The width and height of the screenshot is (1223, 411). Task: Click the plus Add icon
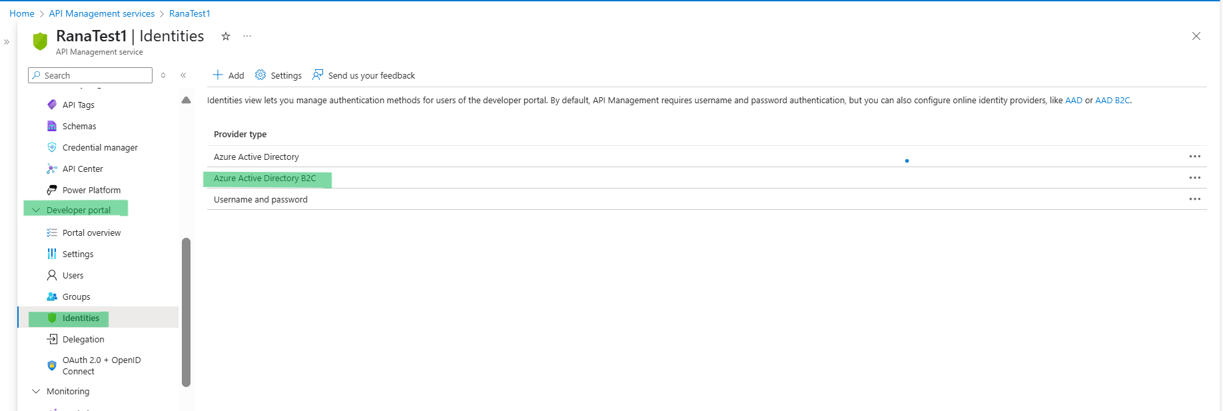[x=217, y=75]
